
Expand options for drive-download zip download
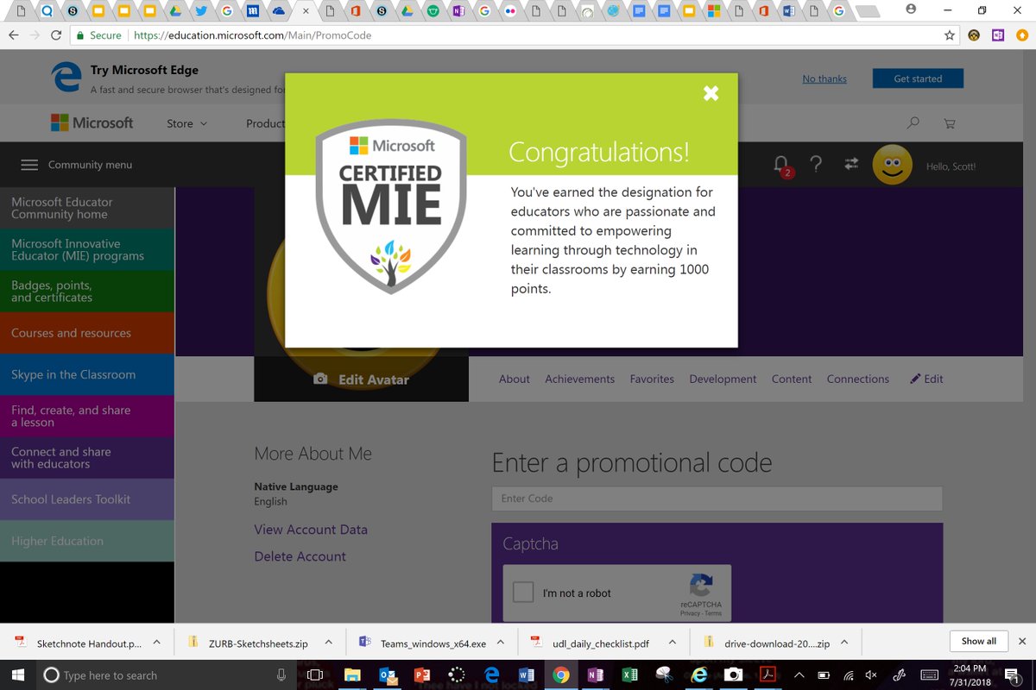pyautogui.click(x=844, y=643)
